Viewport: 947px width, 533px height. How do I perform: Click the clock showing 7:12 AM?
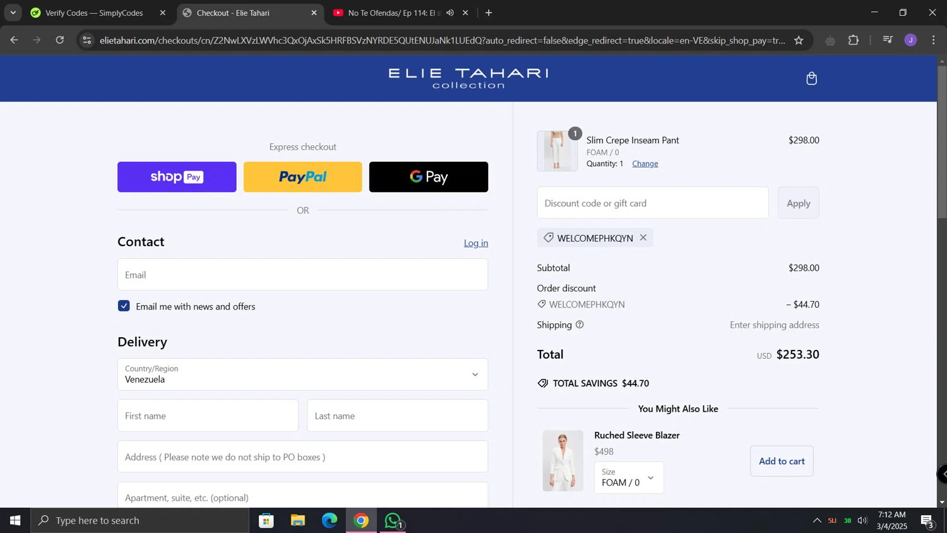tap(892, 520)
